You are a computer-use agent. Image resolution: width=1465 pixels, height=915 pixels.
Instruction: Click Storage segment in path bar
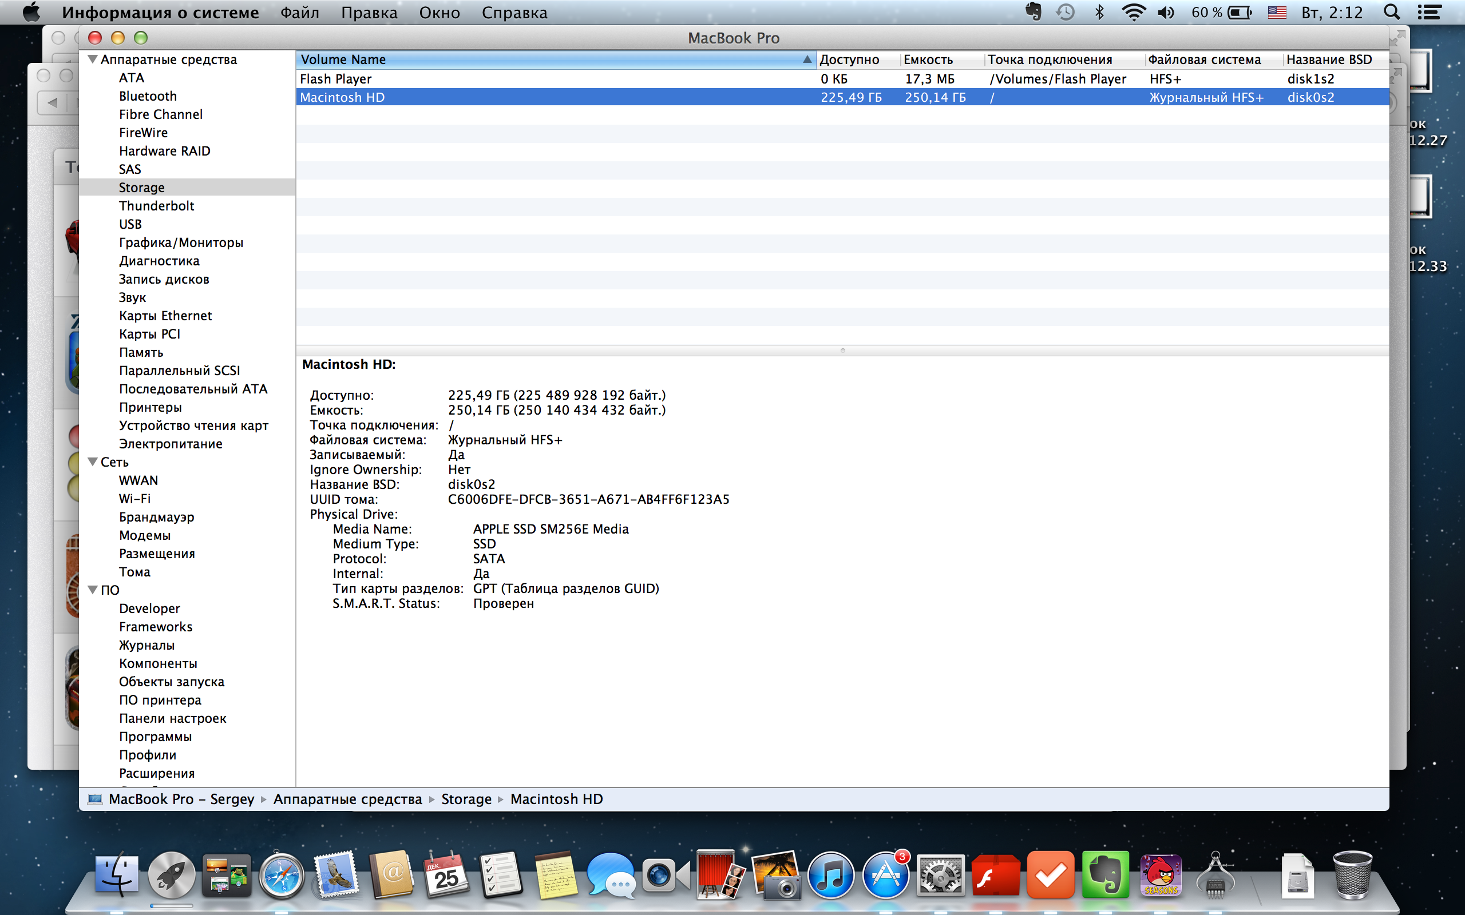coord(466,799)
